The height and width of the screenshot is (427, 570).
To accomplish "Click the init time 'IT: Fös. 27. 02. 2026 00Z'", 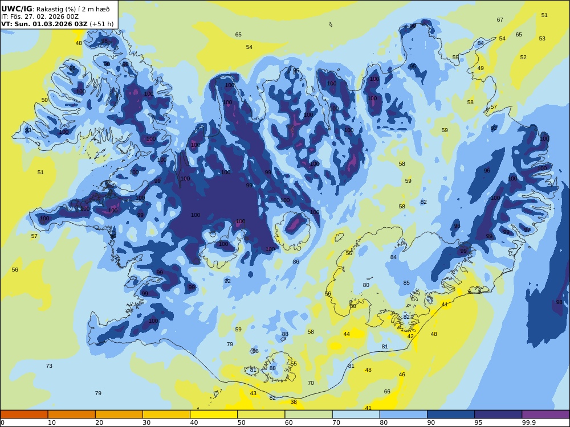I will coord(40,17).
